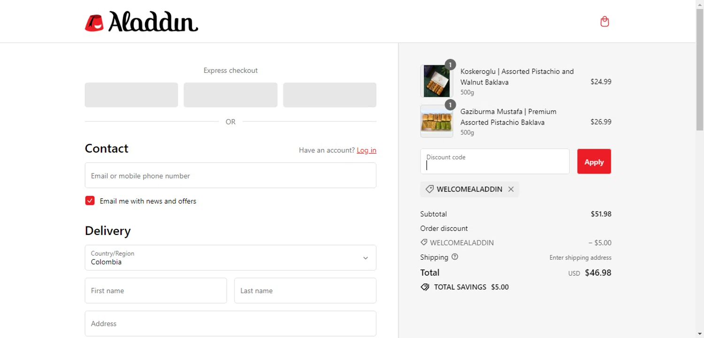
Task: Uncheck Email me with news and offers
Action: click(90, 201)
